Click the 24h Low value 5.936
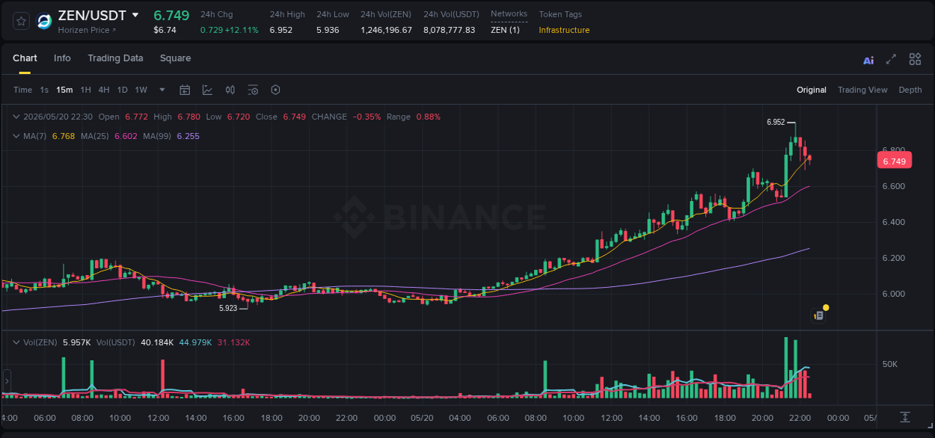Image resolution: width=935 pixels, height=438 pixels. (328, 30)
